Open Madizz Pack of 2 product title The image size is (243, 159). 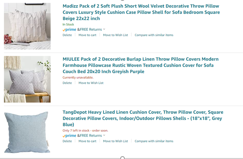(x=141, y=12)
